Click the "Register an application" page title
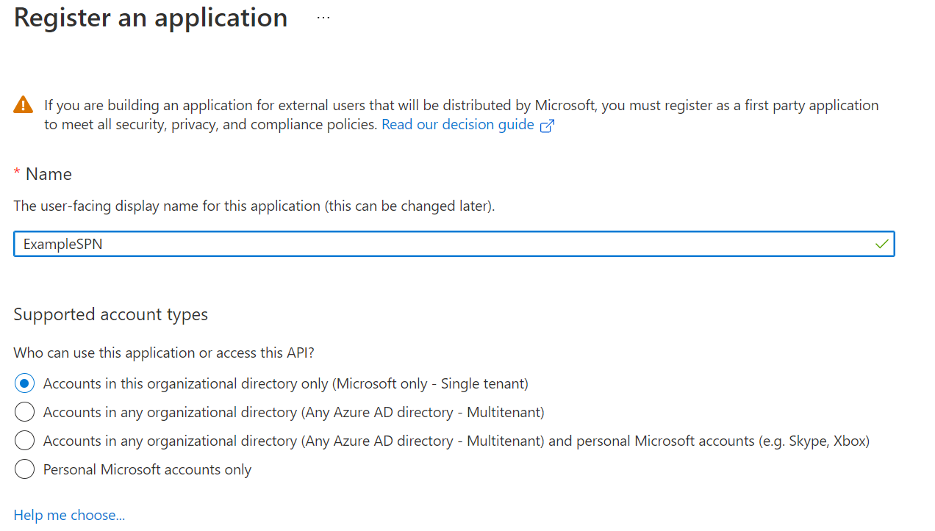935x531 pixels. coord(151,18)
